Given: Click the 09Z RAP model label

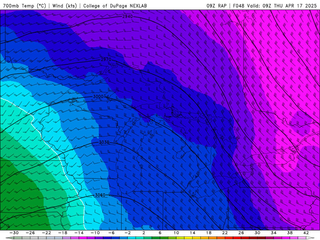Looking at the screenshot, I should [x=216, y=6].
